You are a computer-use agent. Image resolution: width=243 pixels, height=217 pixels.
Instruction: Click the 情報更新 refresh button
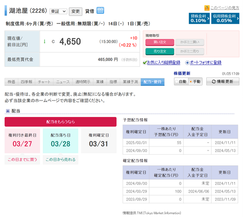[223, 82]
